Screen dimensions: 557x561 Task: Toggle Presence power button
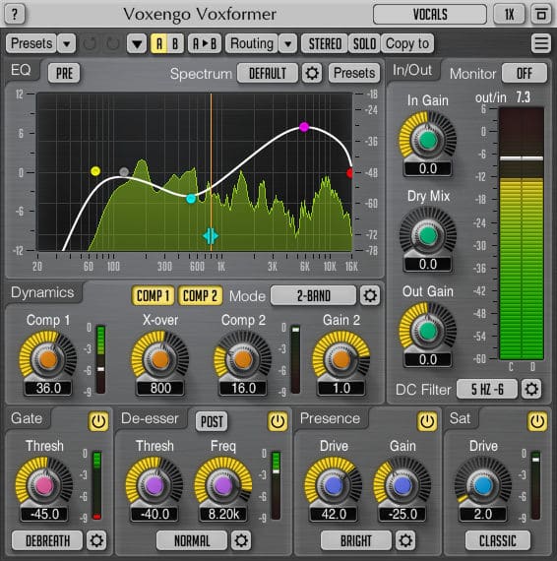(x=427, y=421)
